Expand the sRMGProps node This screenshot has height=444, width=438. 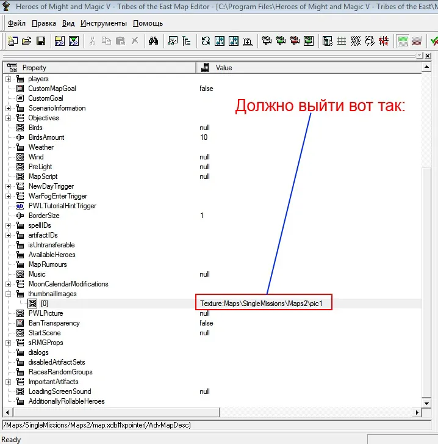[x=8, y=343]
